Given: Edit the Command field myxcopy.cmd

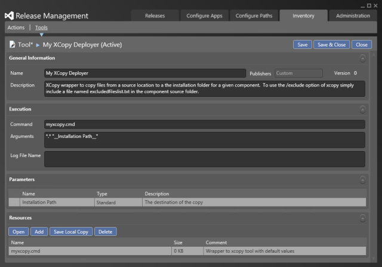Looking at the screenshot, I should point(205,124).
